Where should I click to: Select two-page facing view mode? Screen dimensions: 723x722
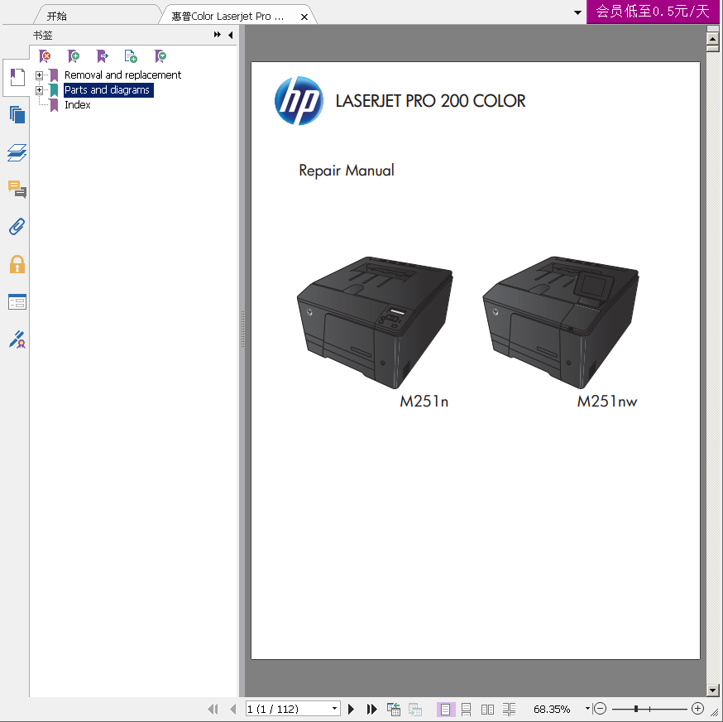click(x=487, y=709)
